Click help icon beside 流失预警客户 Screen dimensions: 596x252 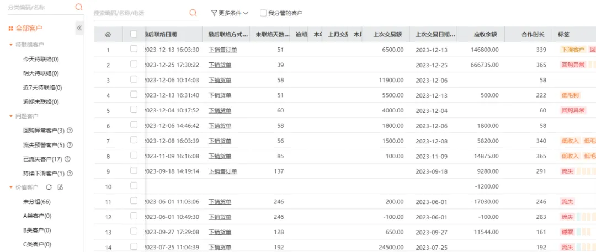pyautogui.click(x=70, y=145)
